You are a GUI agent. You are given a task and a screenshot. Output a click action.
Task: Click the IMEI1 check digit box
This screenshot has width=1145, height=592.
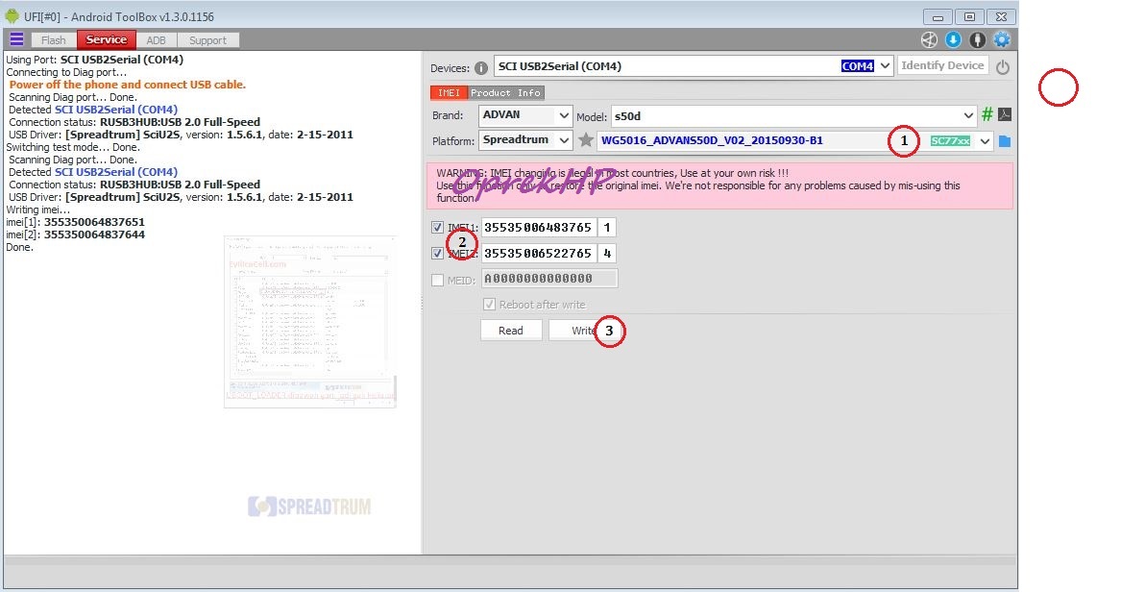tap(607, 228)
